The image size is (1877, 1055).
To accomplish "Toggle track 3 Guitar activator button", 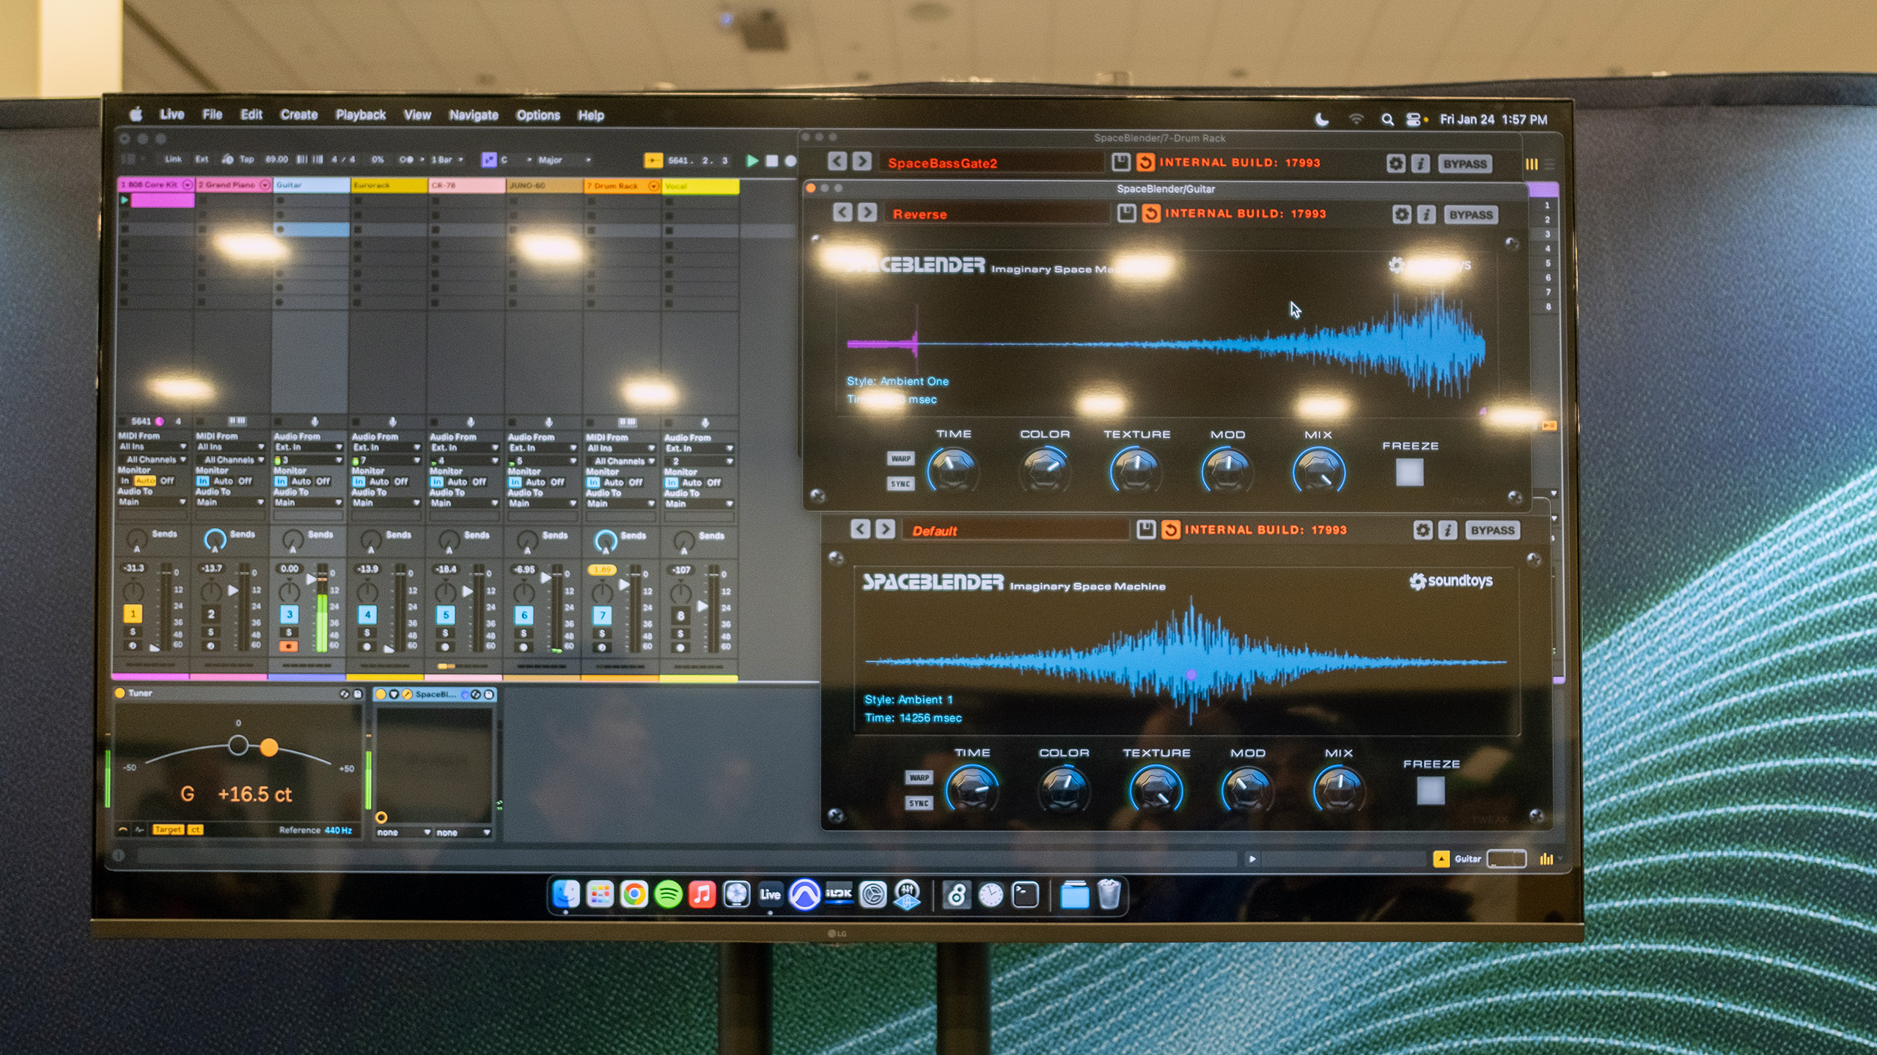I will [x=289, y=614].
